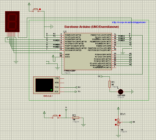Click the RV1 reference label
Viewport: 156px width, 140px height.
click(x=123, y=114)
